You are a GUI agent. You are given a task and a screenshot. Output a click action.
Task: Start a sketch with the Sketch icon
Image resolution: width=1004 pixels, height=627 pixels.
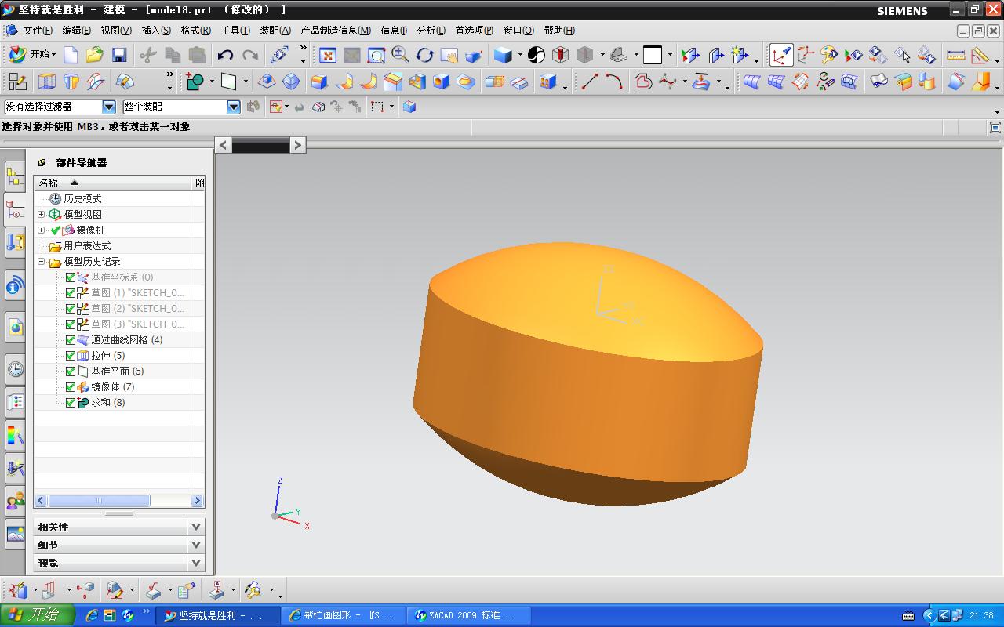pos(17,82)
